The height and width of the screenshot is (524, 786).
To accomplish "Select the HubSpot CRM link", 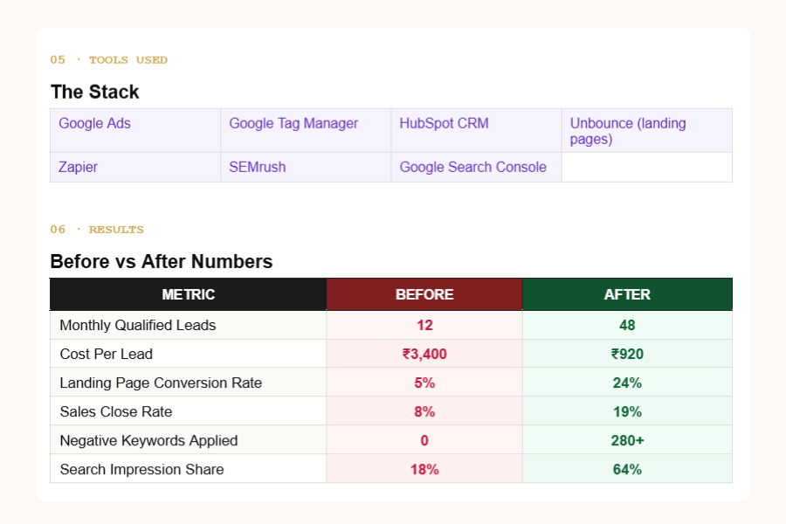I will [x=444, y=123].
